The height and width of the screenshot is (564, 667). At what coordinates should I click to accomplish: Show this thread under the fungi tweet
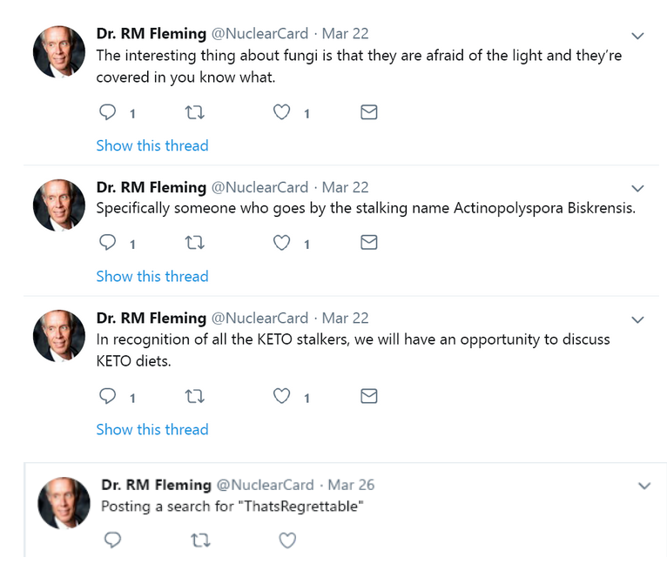tap(152, 145)
